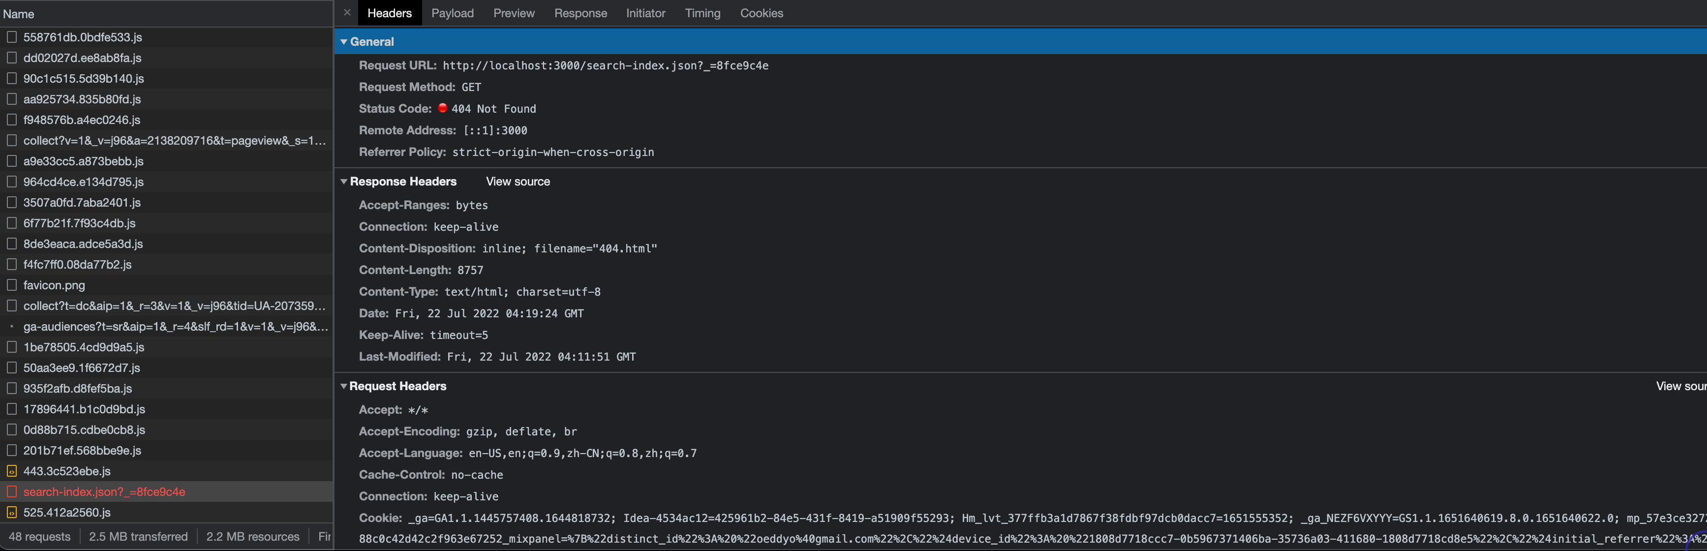Image resolution: width=1707 pixels, height=551 pixels.
Task: Click the file icon next to favicon.png
Action: pyautogui.click(x=12, y=284)
